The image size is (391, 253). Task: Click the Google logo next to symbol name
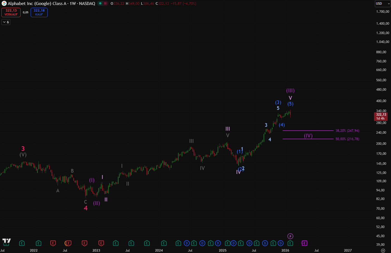[x=4, y=4]
